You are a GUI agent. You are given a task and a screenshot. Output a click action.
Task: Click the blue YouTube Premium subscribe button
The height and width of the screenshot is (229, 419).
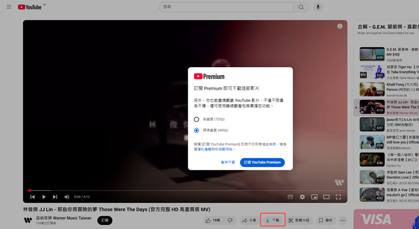[x=262, y=162]
